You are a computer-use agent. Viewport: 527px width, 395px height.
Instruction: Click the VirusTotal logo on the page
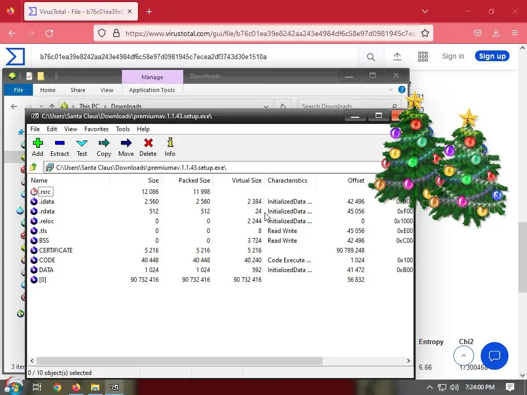pyautogui.click(x=15, y=57)
